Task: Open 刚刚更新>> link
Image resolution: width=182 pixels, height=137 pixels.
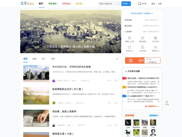Action: coord(154,116)
